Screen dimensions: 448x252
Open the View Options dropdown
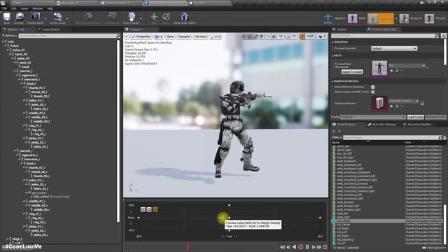pyautogui.click(x=434, y=248)
